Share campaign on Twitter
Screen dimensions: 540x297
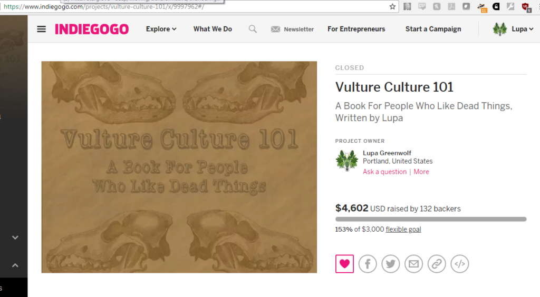391,264
